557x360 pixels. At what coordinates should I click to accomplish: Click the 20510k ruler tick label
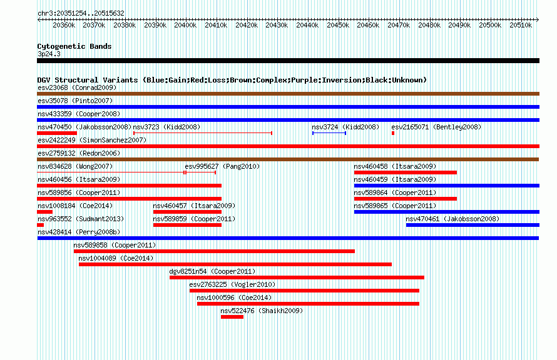pyautogui.click(x=521, y=25)
